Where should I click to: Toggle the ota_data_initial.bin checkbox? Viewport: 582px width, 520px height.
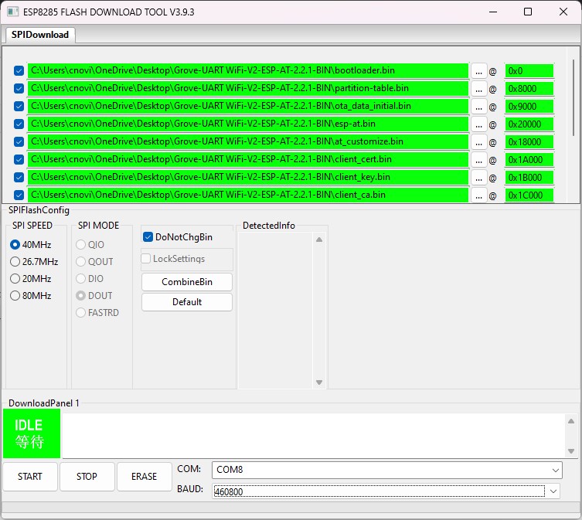tap(19, 106)
